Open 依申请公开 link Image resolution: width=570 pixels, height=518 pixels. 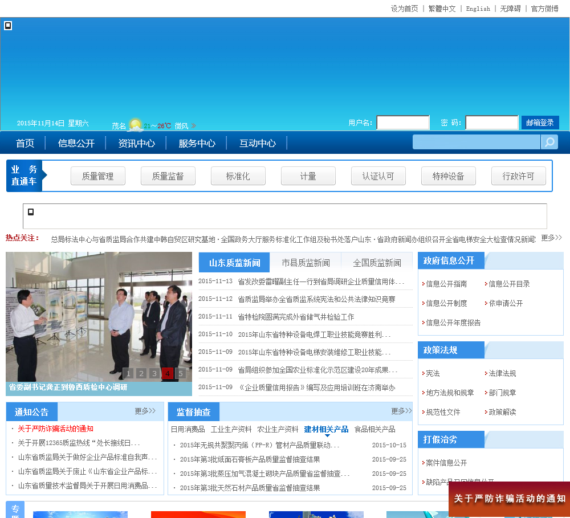click(x=506, y=303)
